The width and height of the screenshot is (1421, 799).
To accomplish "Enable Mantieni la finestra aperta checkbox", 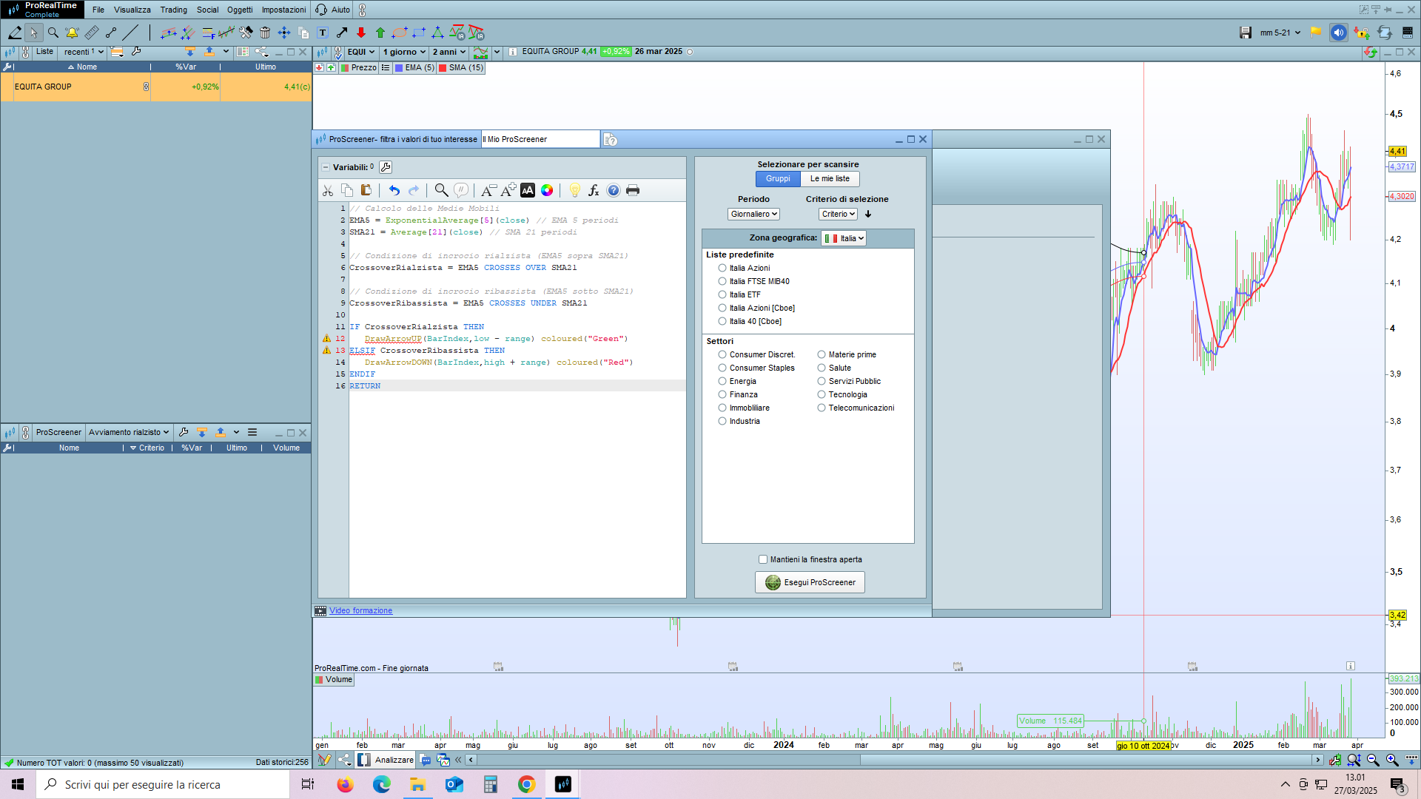I will coord(763,559).
